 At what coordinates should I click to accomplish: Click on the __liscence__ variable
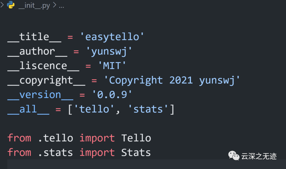click(x=43, y=66)
